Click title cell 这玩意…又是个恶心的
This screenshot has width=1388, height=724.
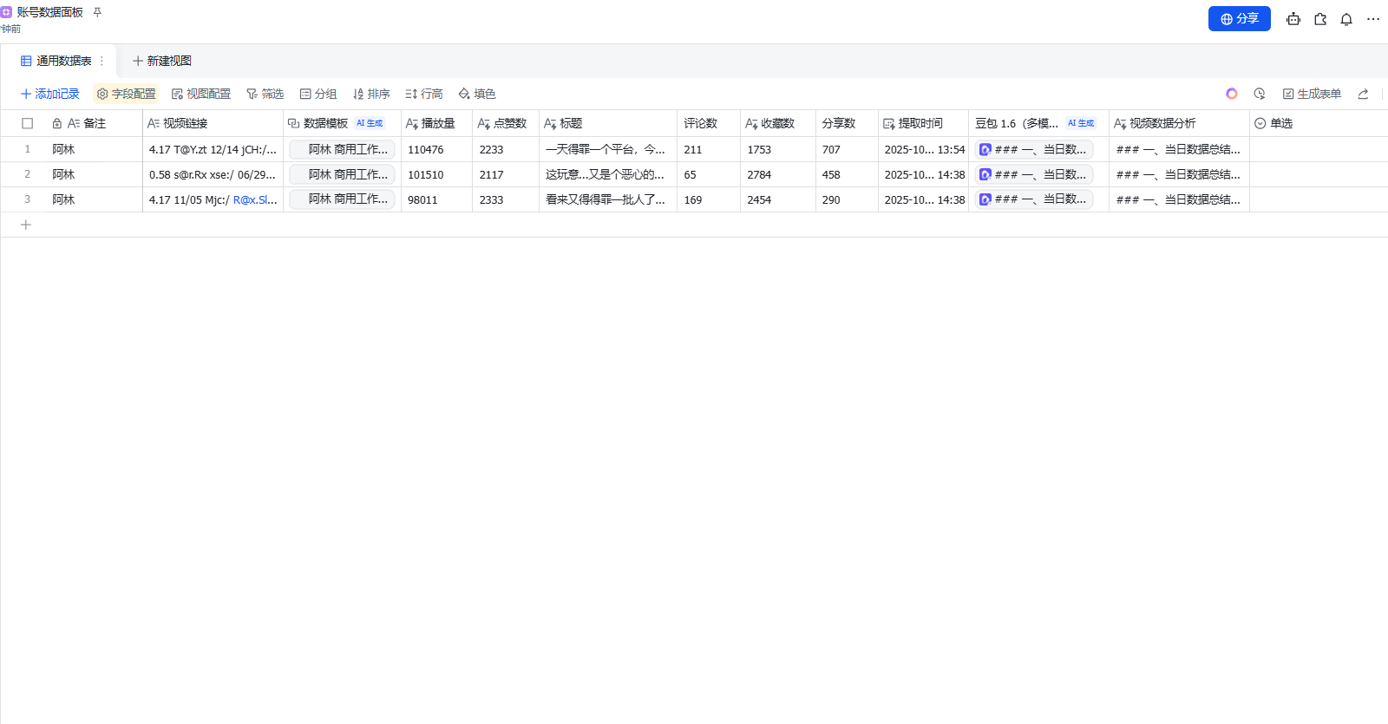[x=608, y=174]
